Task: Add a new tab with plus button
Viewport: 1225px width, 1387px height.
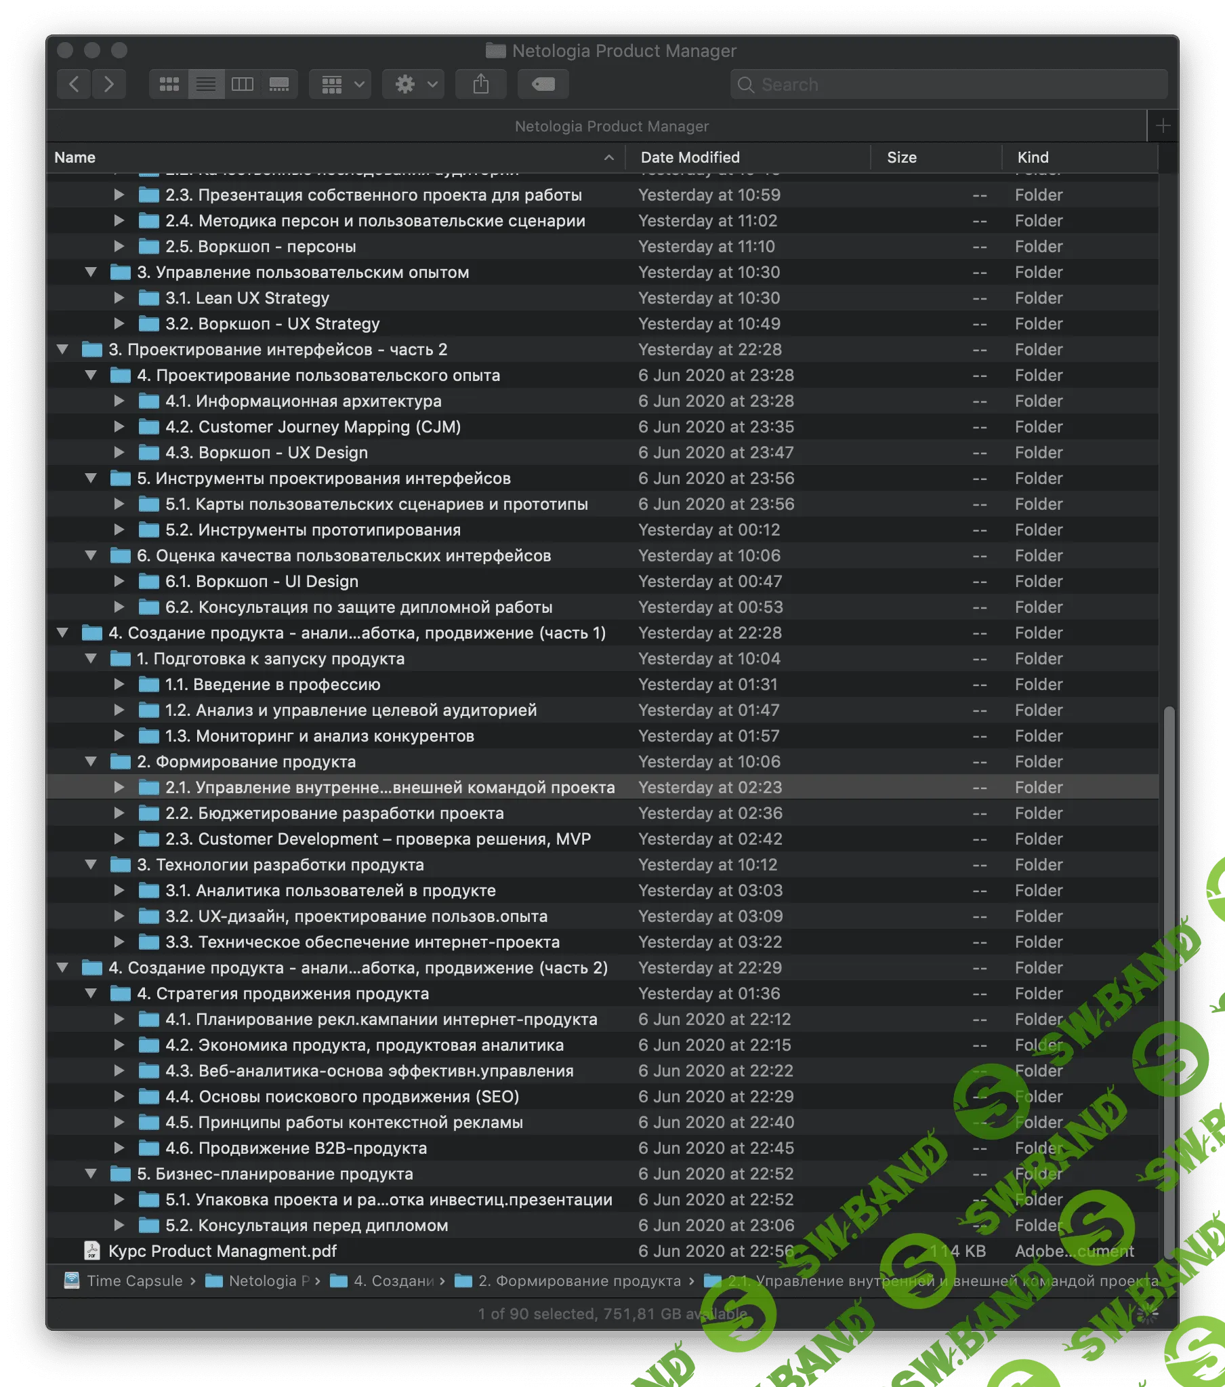Action: (x=1163, y=126)
